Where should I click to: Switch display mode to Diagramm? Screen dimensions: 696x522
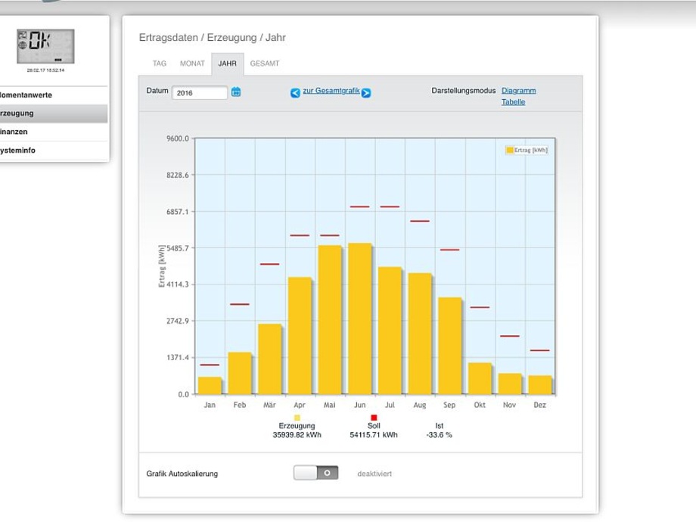pyautogui.click(x=518, y=91)
